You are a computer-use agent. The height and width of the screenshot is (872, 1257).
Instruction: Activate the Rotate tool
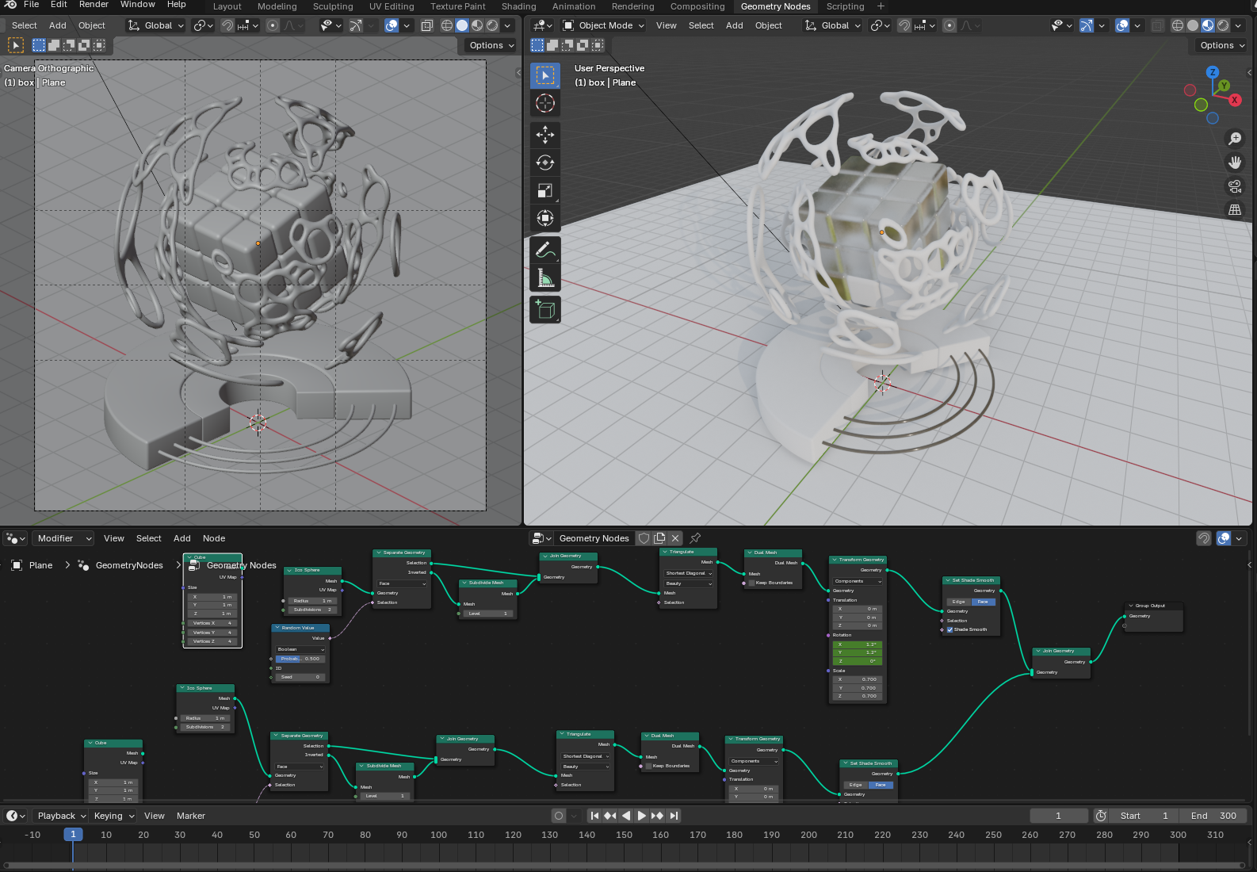click(x=544, y=163)
